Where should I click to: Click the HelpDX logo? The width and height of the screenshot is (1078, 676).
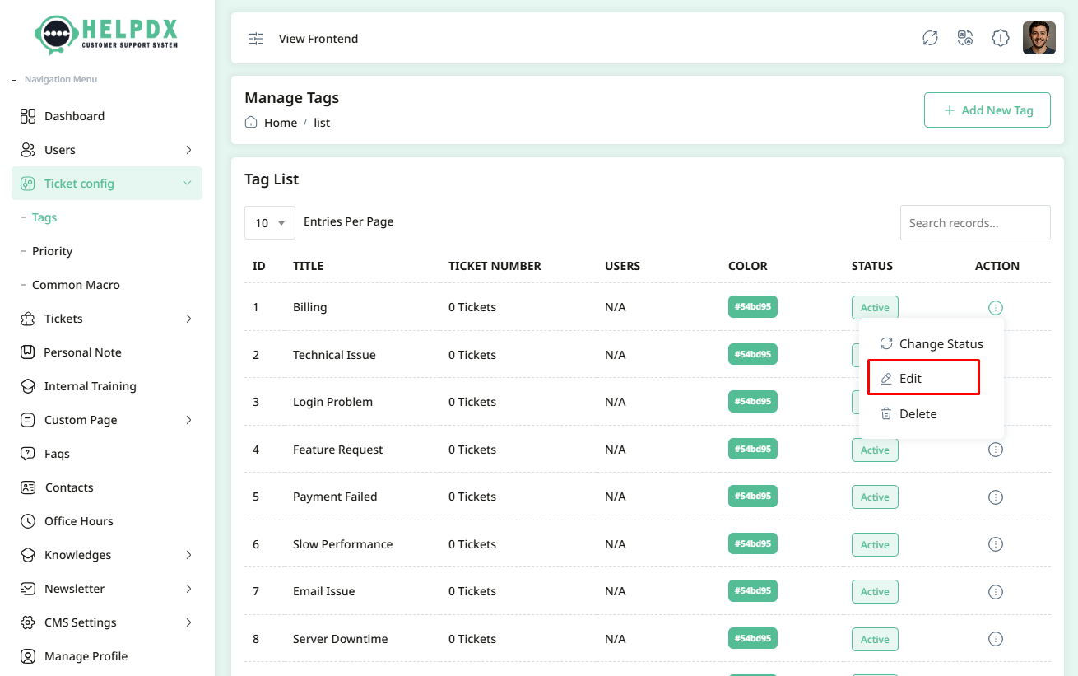[106, 35]
